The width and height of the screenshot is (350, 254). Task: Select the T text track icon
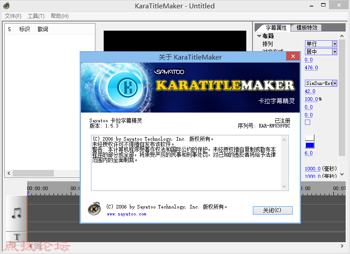(17, 237)
